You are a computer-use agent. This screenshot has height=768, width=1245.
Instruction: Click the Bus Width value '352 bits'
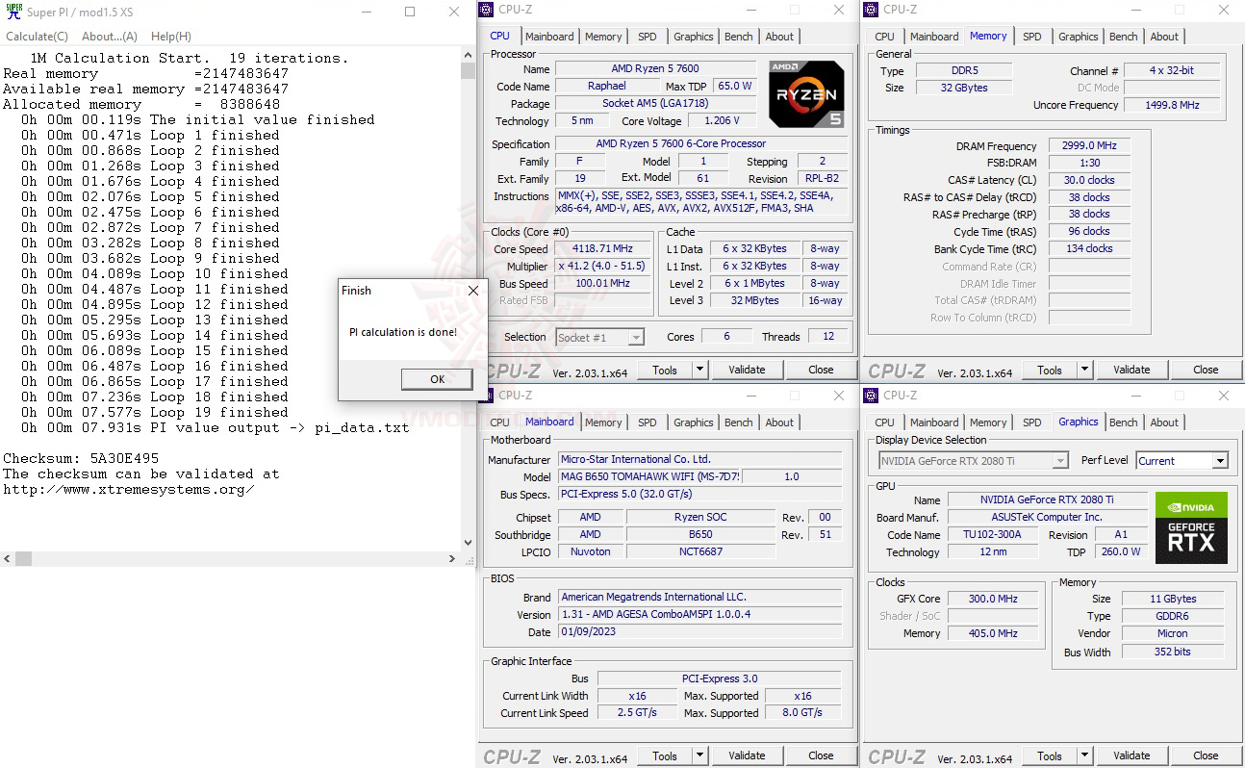click(x=1172, y=652)
